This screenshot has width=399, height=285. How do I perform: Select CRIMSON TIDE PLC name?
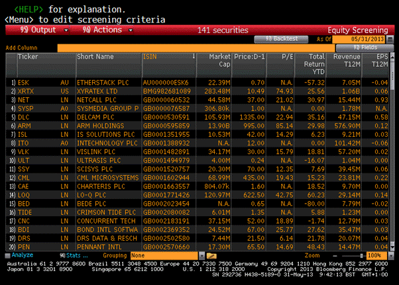click(107, 212)
